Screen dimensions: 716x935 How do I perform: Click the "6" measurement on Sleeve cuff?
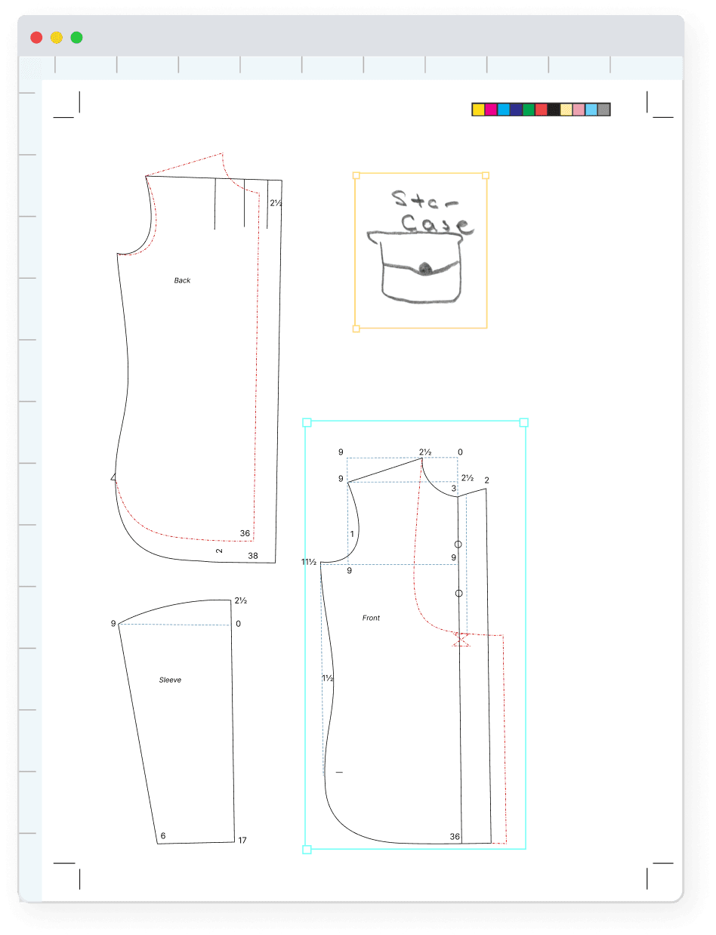pyautogui.click(x=163, y=836)
